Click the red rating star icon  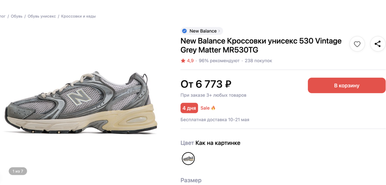point(183,61)
